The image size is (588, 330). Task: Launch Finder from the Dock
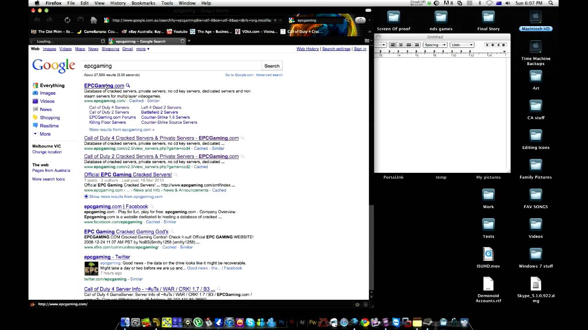point(125,322)
